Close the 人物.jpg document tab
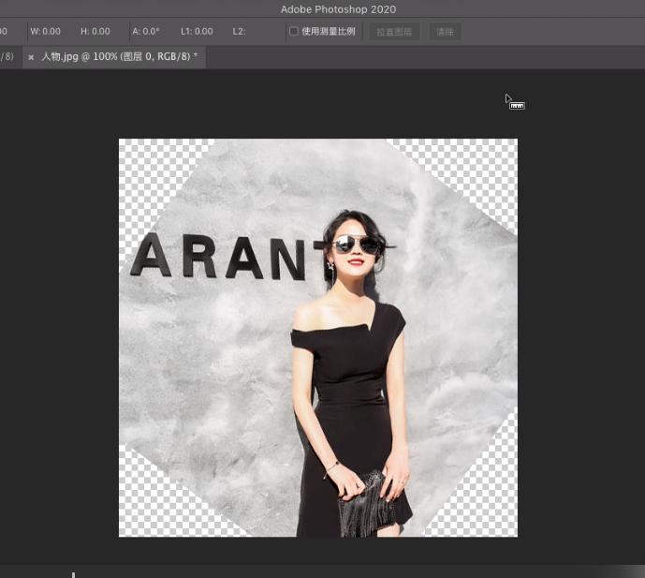Screen dimensions: 645x578 click(31, 57)
